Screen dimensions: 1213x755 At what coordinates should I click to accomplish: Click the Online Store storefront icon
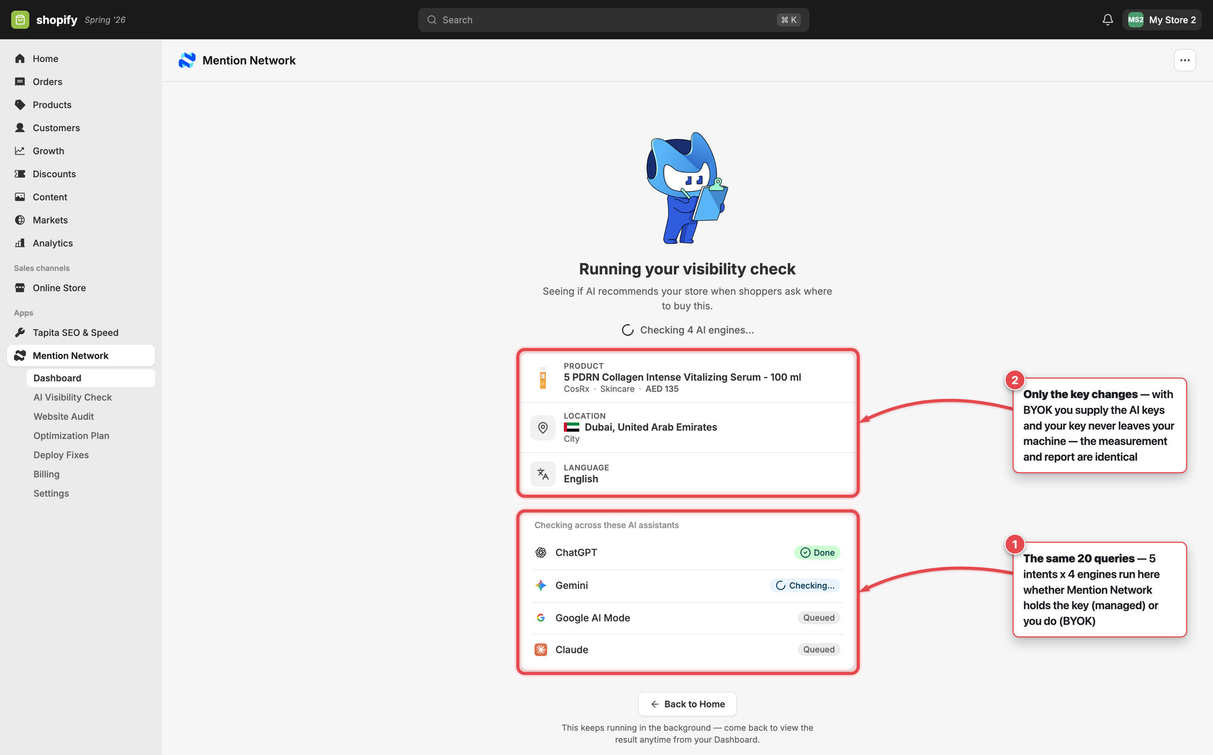pyautogui.click(x=20, y=288)
